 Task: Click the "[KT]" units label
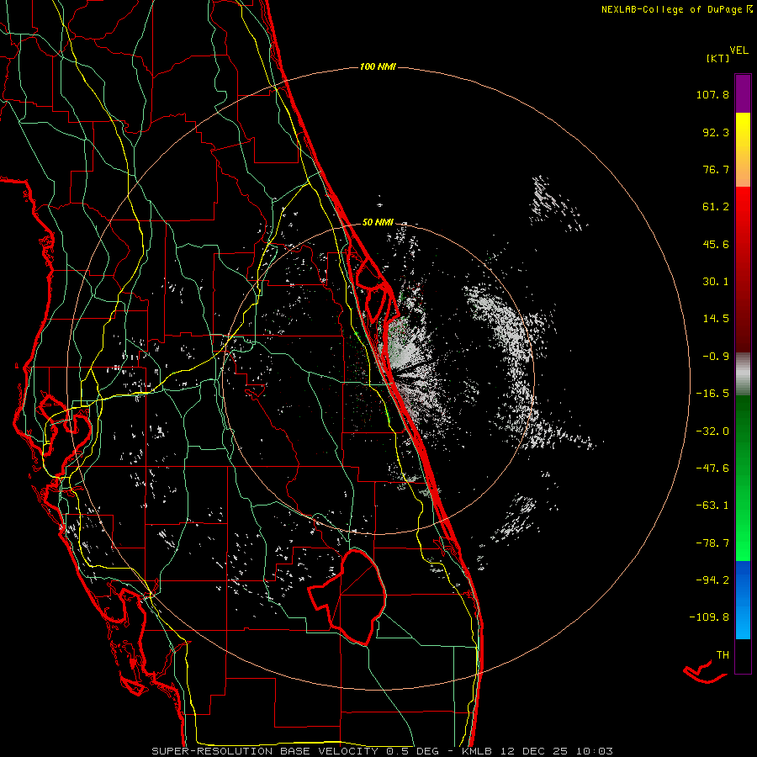(718, 58)
